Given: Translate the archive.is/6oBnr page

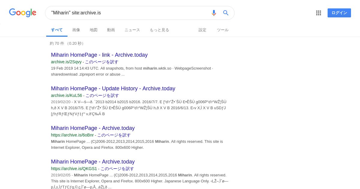Looking at the screenshot, I should (114, 135).
